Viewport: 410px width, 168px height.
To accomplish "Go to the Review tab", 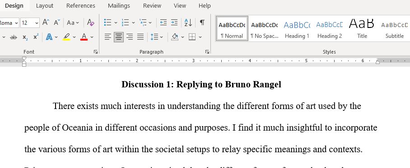I will click(x=152, y=5).
